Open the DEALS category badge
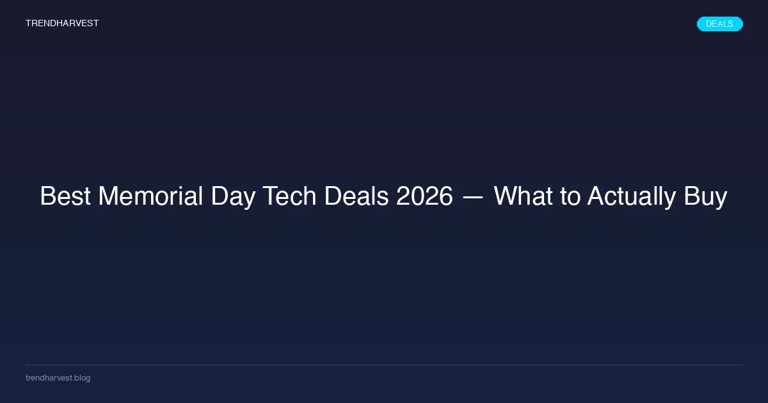This screenshot has width=768, height=403. point(719,24)
